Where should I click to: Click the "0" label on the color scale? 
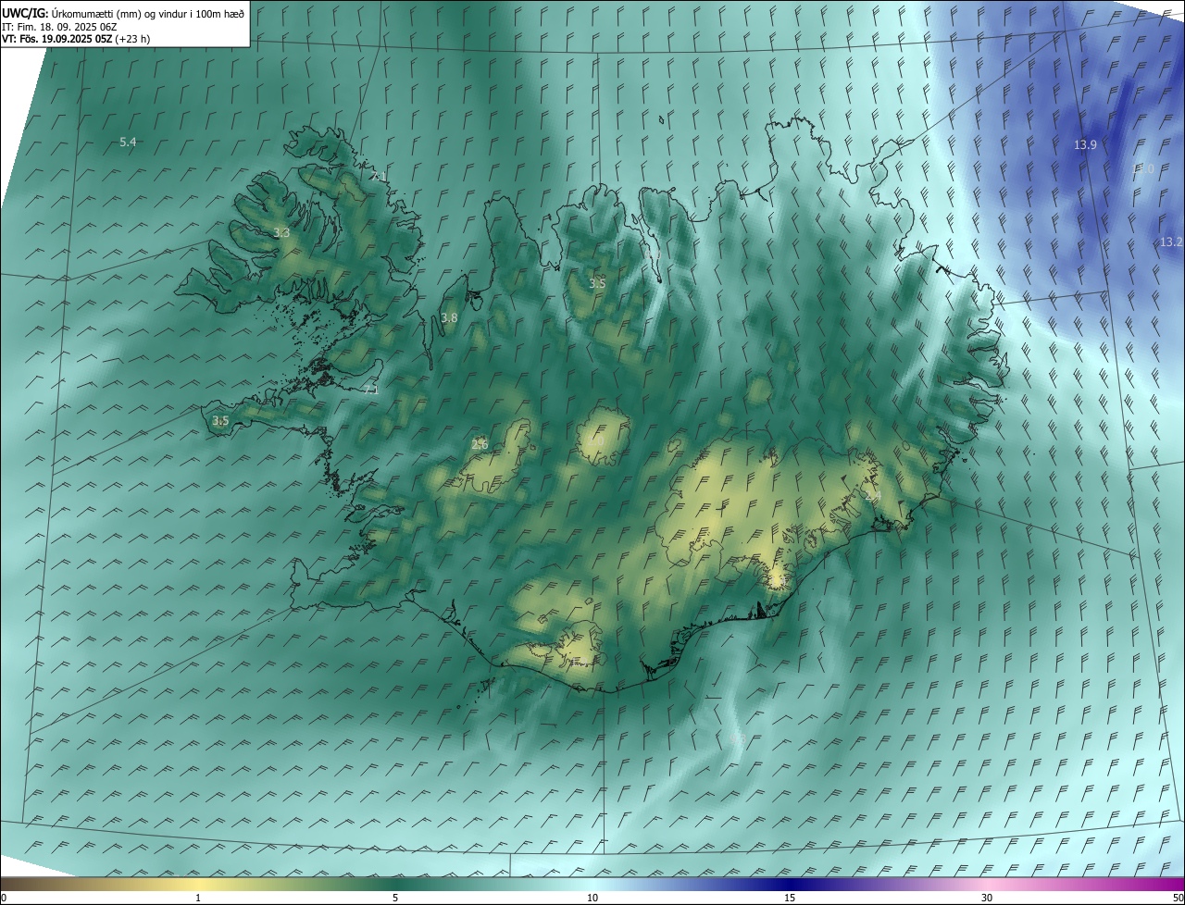click(x=4, y=898)
